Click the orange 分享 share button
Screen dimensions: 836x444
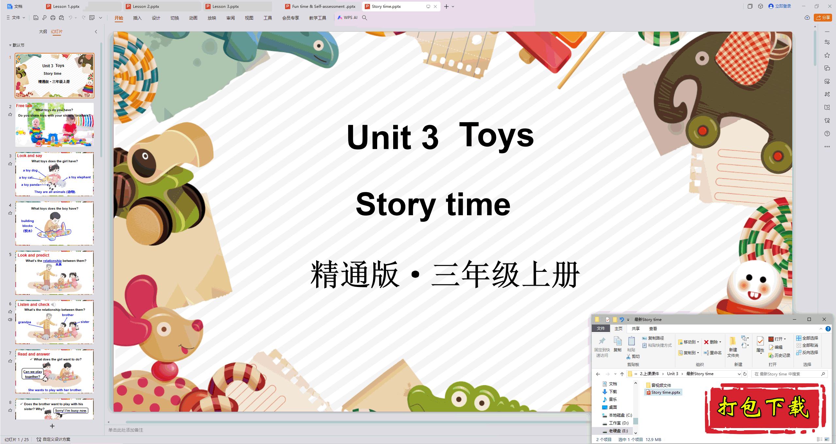pos(823,18)
